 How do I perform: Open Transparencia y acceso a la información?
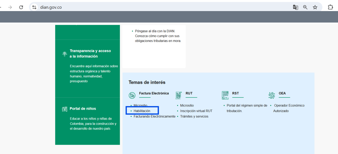[x=90, y=53]
